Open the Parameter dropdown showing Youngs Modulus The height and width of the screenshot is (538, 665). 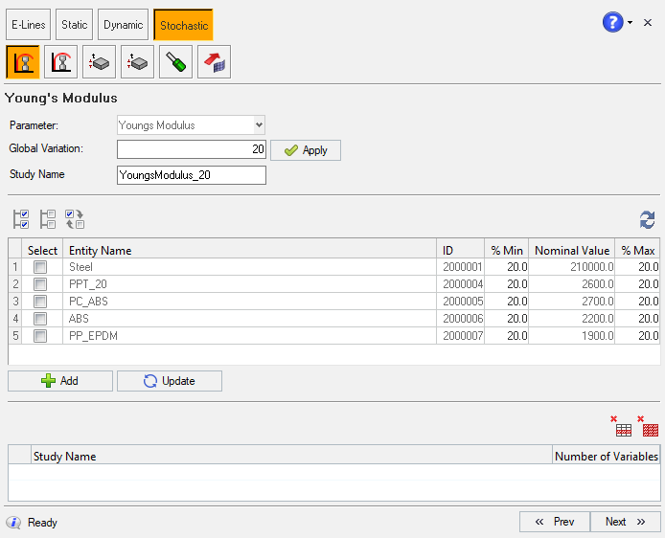191,124
